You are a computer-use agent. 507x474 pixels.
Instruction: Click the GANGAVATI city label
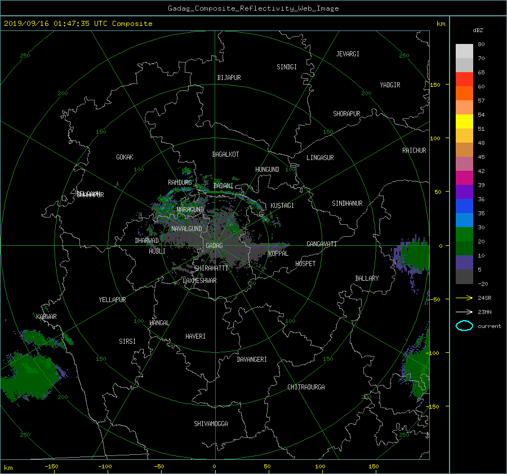click(322, 244)
